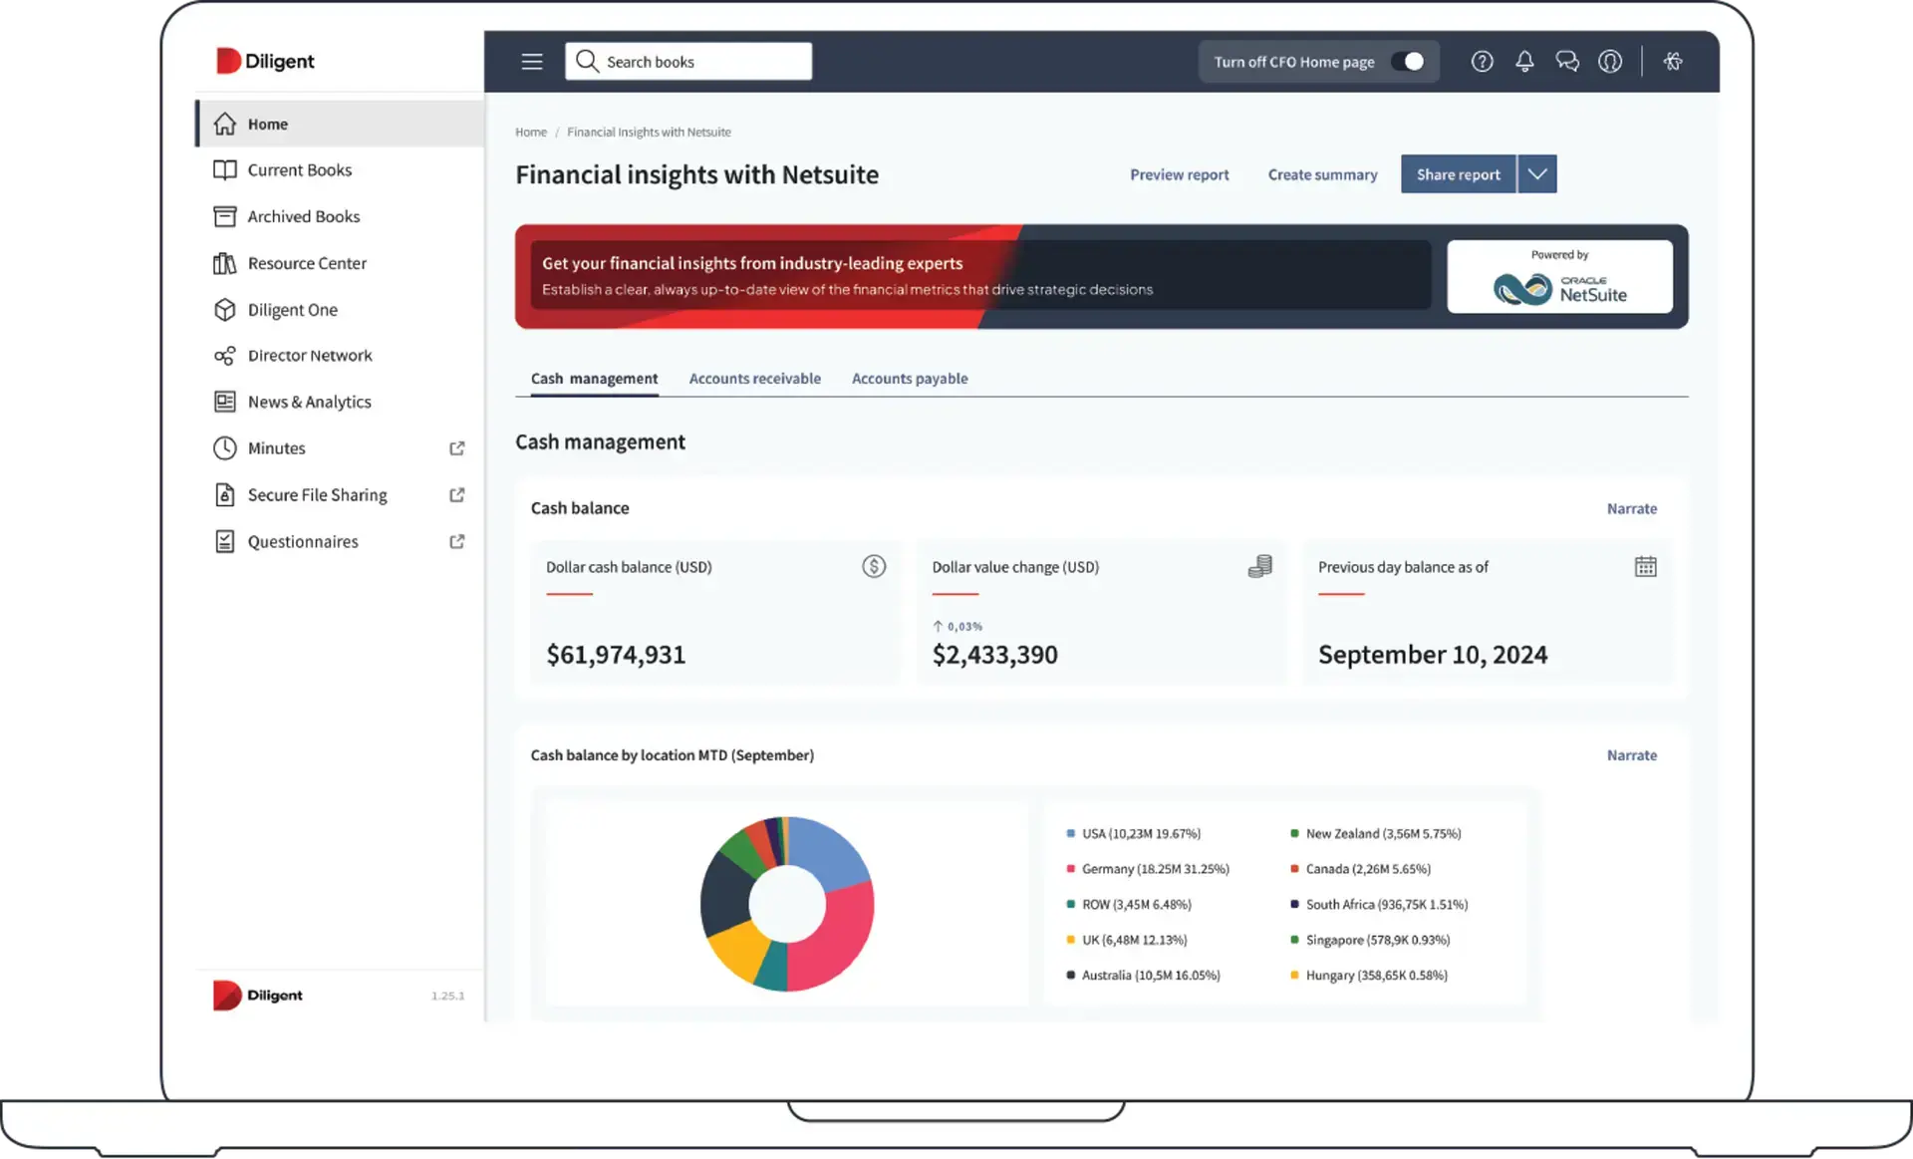The height and width of the screenshot is (1159, 1913).
Task: Open the Director Network
Action: [310, 355]
